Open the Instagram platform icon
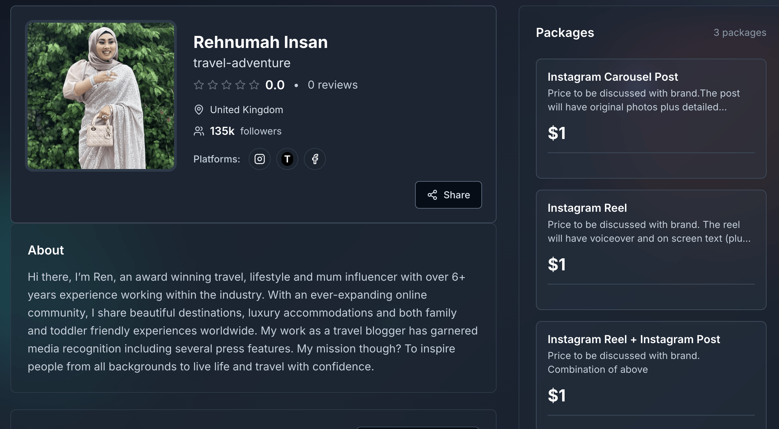The image size is (779, 429). [260, 159]
